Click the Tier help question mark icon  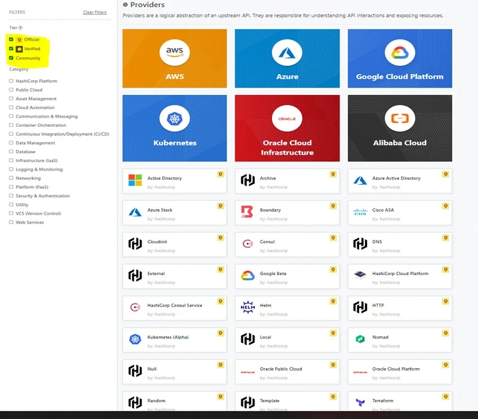click(x=20, y=27)
